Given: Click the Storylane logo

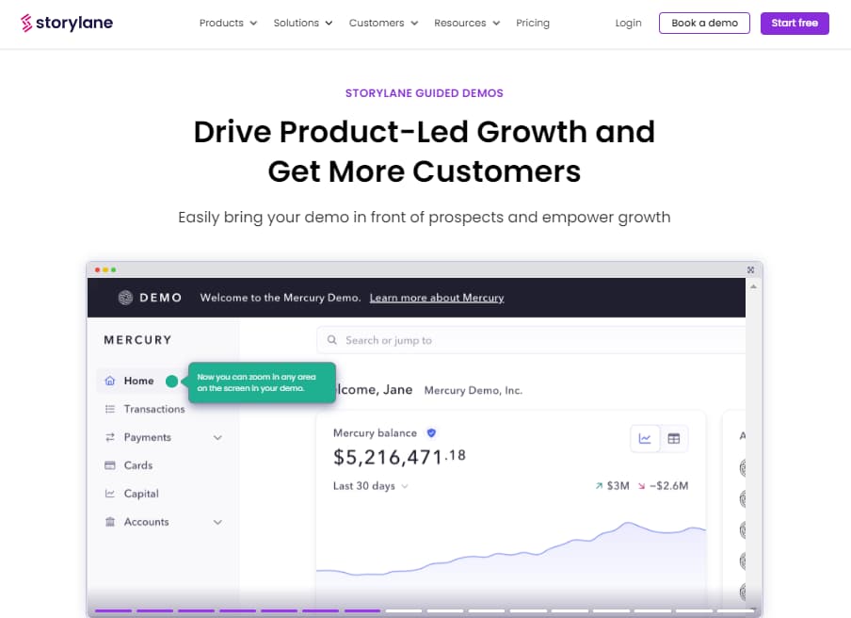Looking at the screenshot, I should [x=67, y=23].
